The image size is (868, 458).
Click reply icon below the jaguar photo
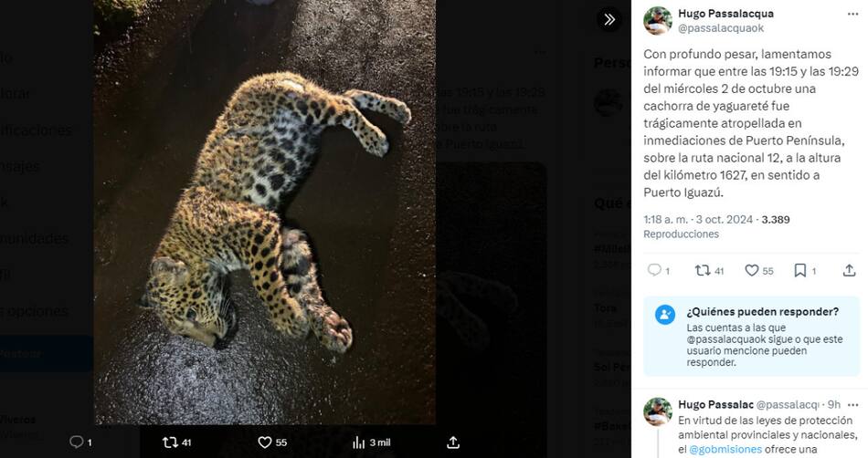(x=77, y=442)
